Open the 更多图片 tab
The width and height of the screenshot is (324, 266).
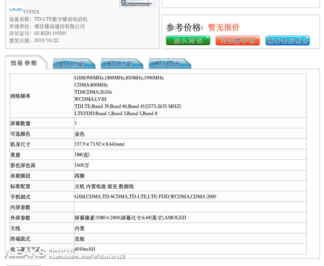point(168,64)
